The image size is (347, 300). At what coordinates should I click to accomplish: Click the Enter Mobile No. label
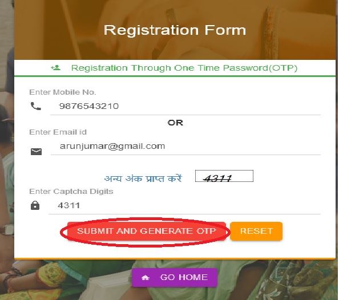[63, 92]
